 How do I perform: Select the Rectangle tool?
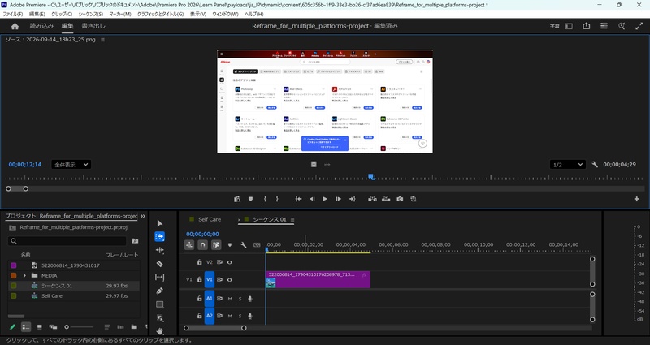159,304
